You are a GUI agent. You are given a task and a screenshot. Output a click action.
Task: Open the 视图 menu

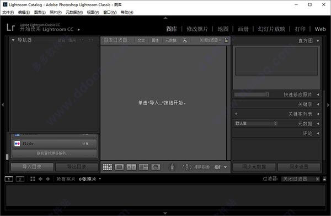(x=93, y=12)
